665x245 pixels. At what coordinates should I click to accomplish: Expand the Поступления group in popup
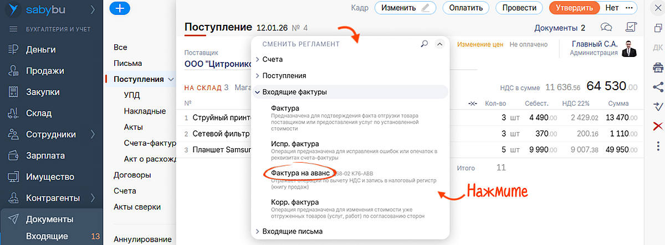pos(284,75)
